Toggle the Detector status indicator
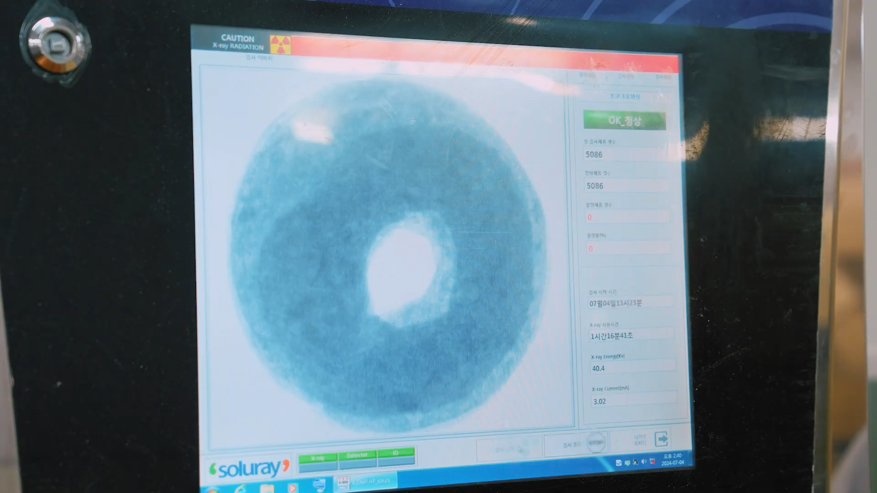 (x=357, y=456)
